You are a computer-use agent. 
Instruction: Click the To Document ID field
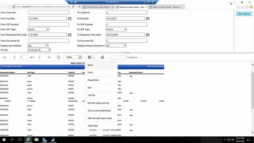[127, 41]
